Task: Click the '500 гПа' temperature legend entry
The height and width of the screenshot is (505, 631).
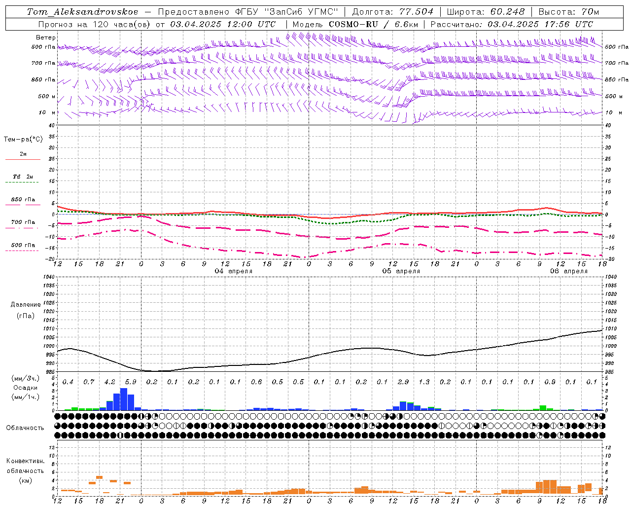Action: pos(23,245)
